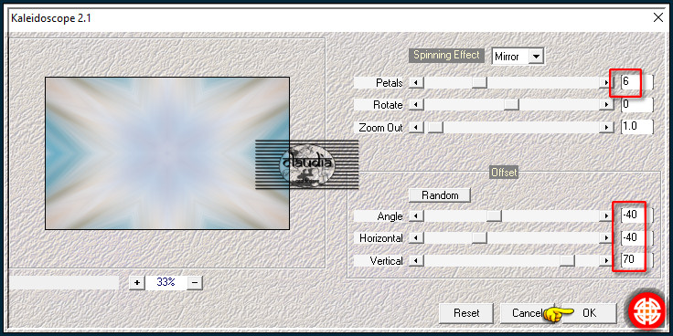The width and height of the screenshot is (673, 336).
Task: Click the Reset button
Action: (x=466, y=313)
